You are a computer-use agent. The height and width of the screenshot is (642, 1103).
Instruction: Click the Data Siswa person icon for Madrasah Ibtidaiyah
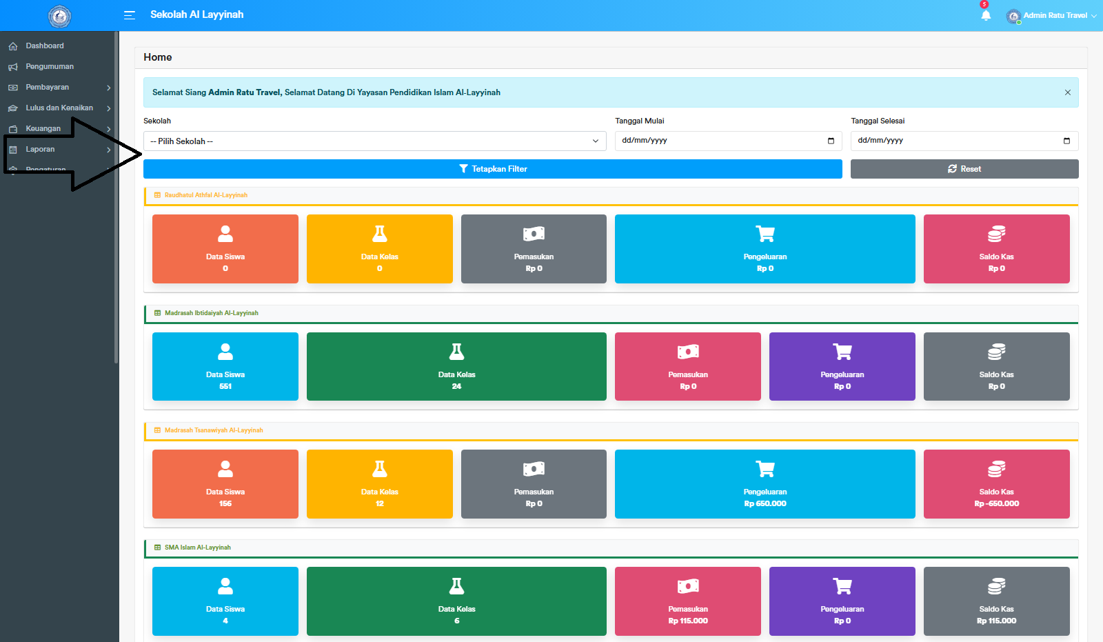pyautogui.click(x=225, y=352)
